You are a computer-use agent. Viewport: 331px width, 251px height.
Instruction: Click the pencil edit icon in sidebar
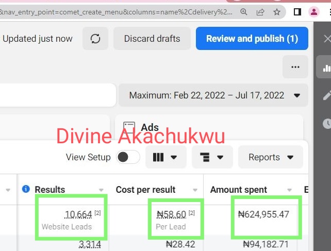pos(326,95)
